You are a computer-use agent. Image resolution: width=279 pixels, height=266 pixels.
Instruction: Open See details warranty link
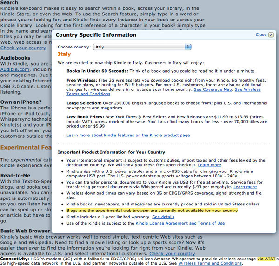[x=163, y=217]
